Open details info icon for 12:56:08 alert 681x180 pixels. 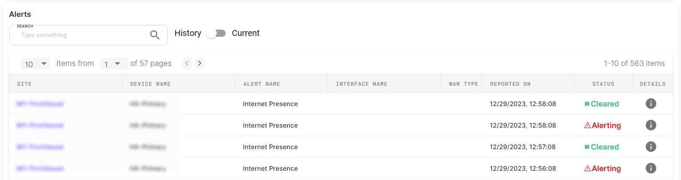coord(651,168)
